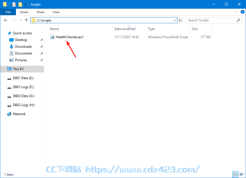
Task: Open the DB01 Data (E:) drive
Action: click(x=23, y=78)
